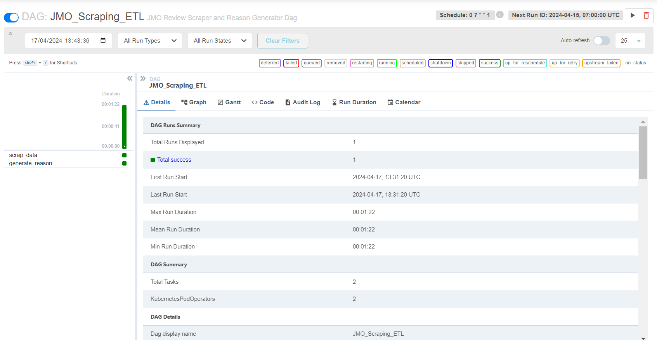This screenshot has height=340, width=657.
Task: Collapse the filter bar with up chevrons
Action: tap(10, 34)
